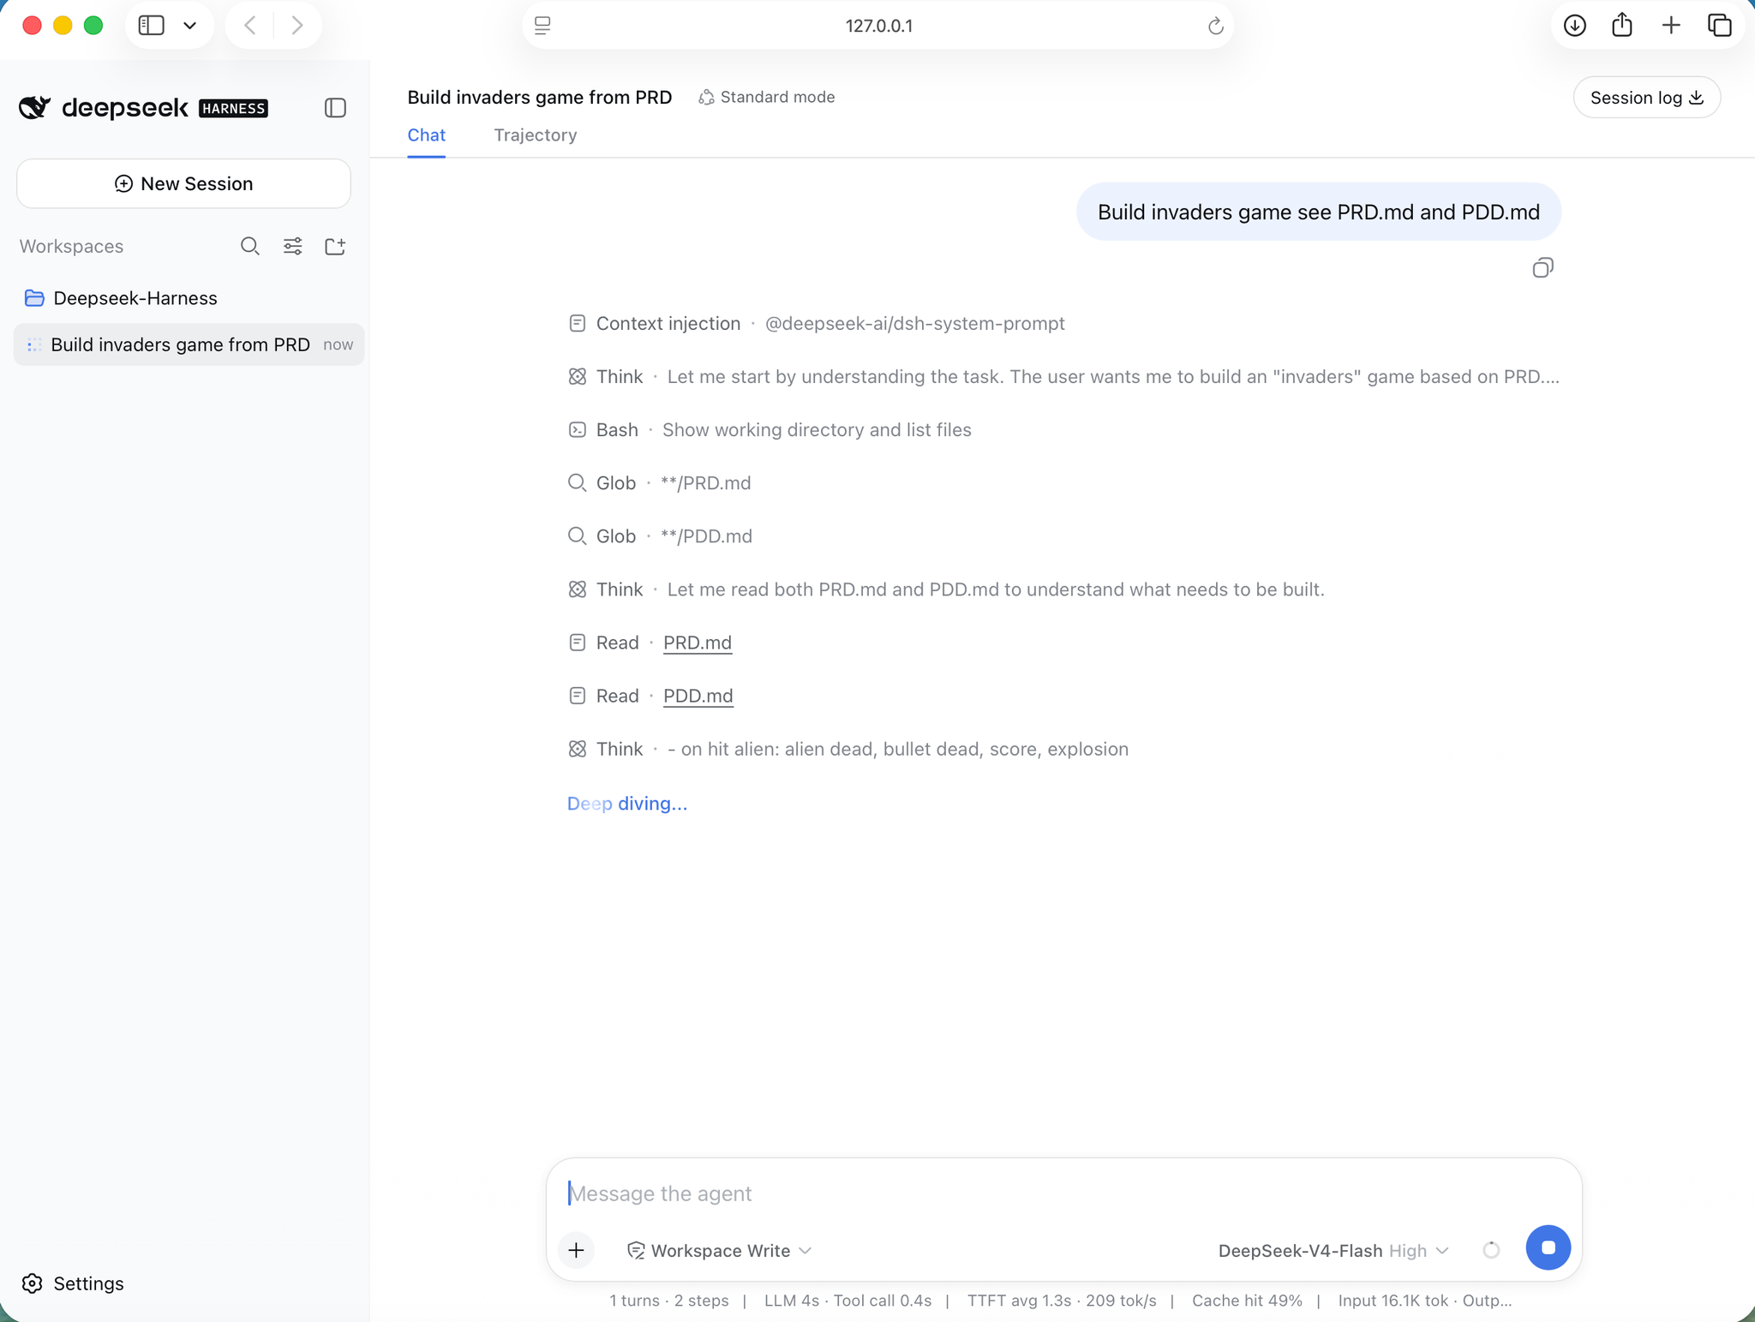Viewport: 1755px width, 1322px height.
Task: Click LLM 4s · Tool call status text
Action: coord(848,1301)
